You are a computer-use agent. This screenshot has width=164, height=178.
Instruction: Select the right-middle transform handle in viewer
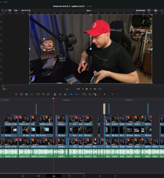pyautogui.click(x=152, y=49)
